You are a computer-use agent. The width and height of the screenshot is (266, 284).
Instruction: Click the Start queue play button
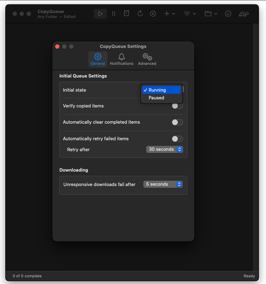pos(100,14)
